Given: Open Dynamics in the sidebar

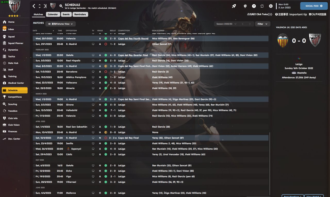Looking at the screenshot, I should tap(15, 50).
